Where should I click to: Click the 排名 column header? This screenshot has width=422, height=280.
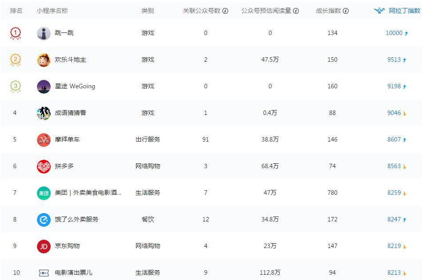[x=16, y=11]
